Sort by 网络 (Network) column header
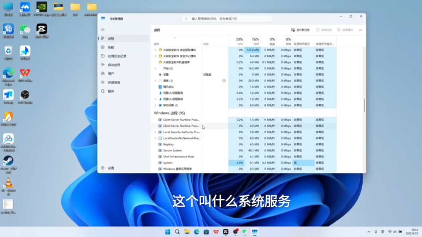The height and width of the screenshot is (237, 422). point(284,42)
